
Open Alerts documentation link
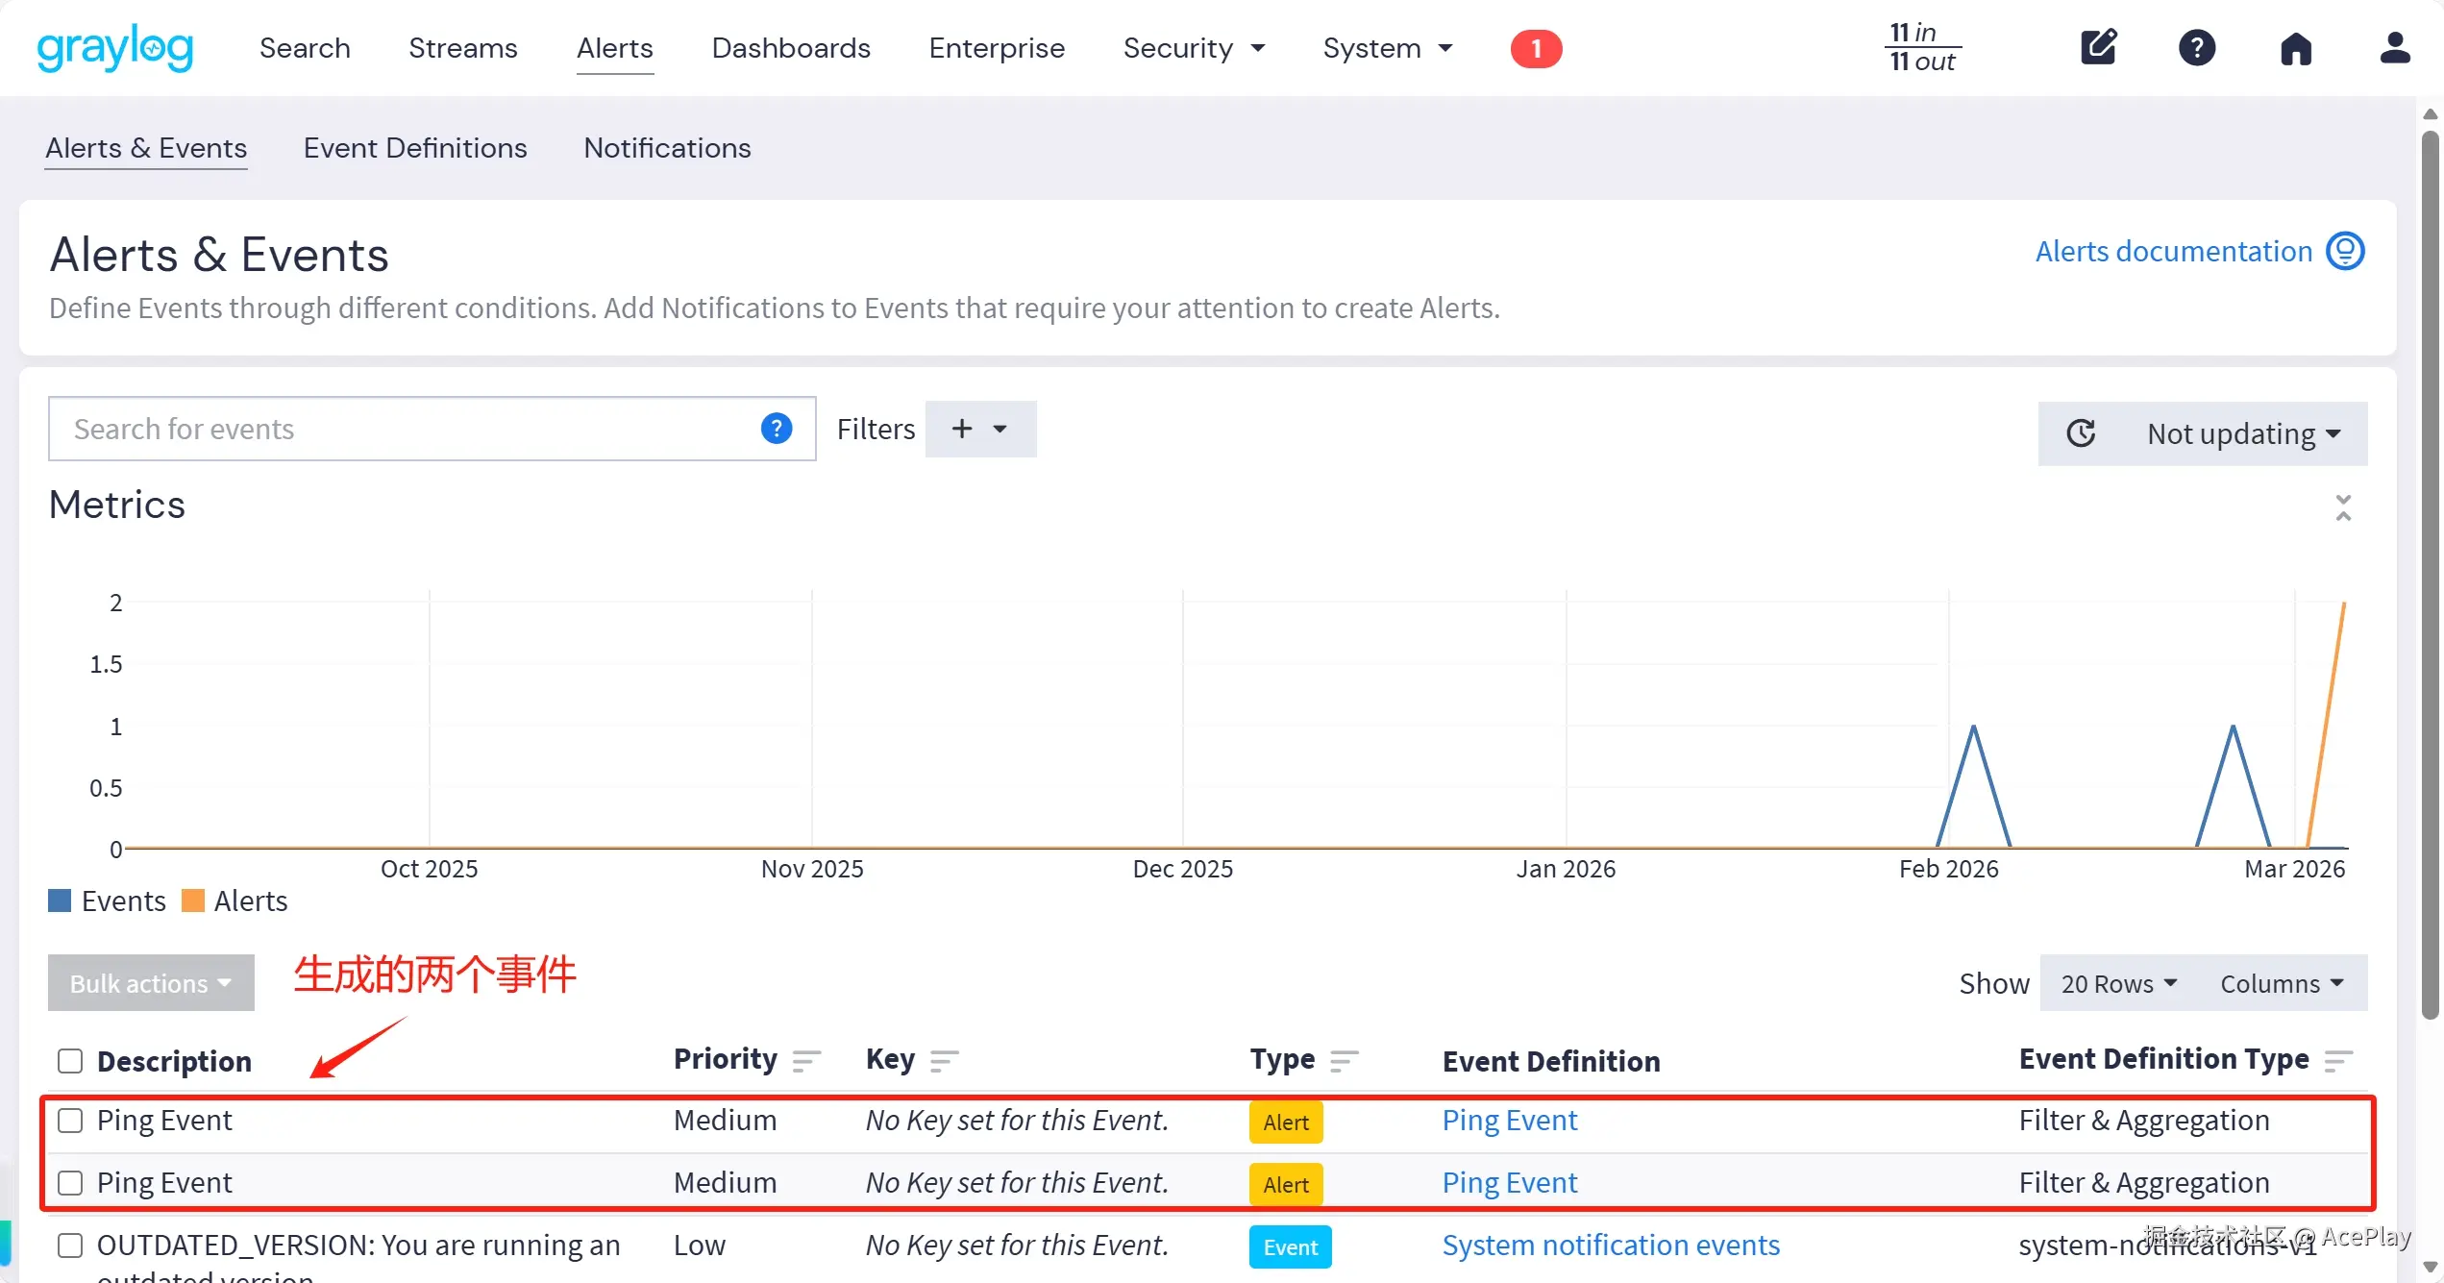[x=2174, y=252]
